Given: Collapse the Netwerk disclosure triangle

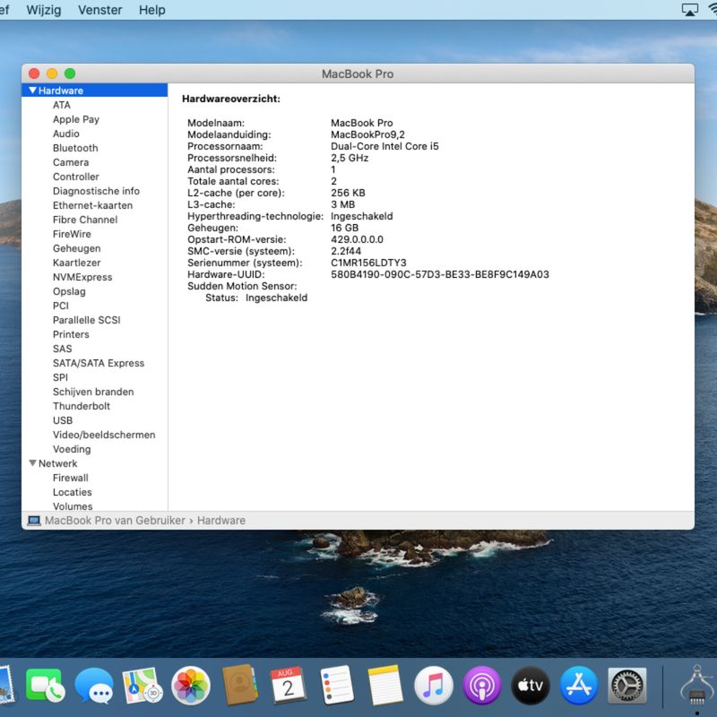Looking at the screenshot, I should tap(32, 462).
